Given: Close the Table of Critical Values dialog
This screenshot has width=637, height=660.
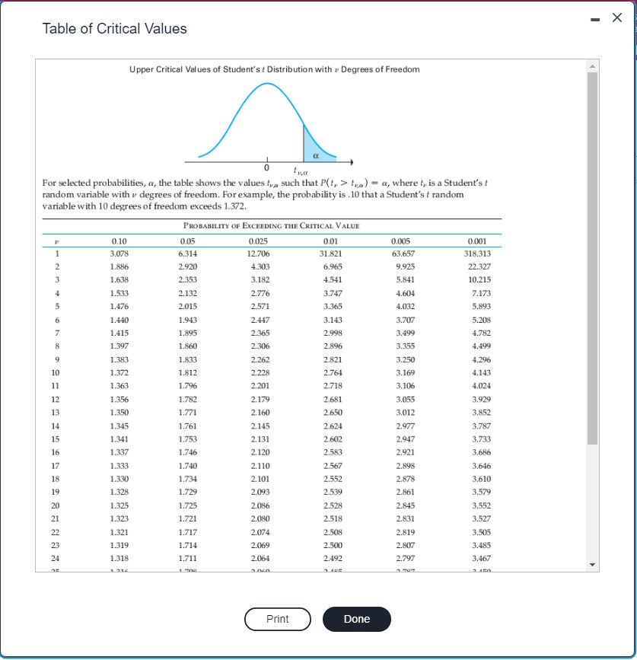Looking at the screenshot, I should (x=616, y=18).
